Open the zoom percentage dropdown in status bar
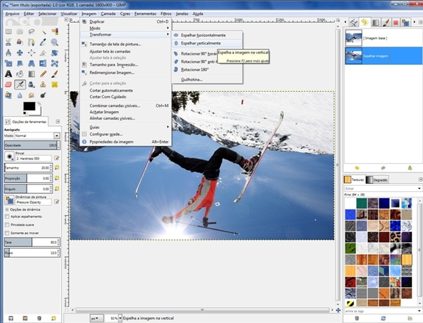The image size is (423, 323). click(x=120, y=318)
